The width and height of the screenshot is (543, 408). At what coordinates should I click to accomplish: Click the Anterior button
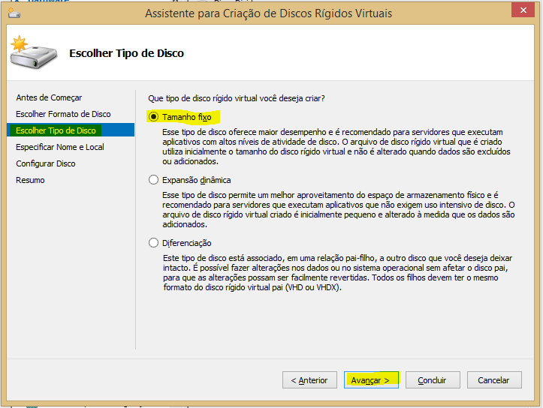pos(309,380)
